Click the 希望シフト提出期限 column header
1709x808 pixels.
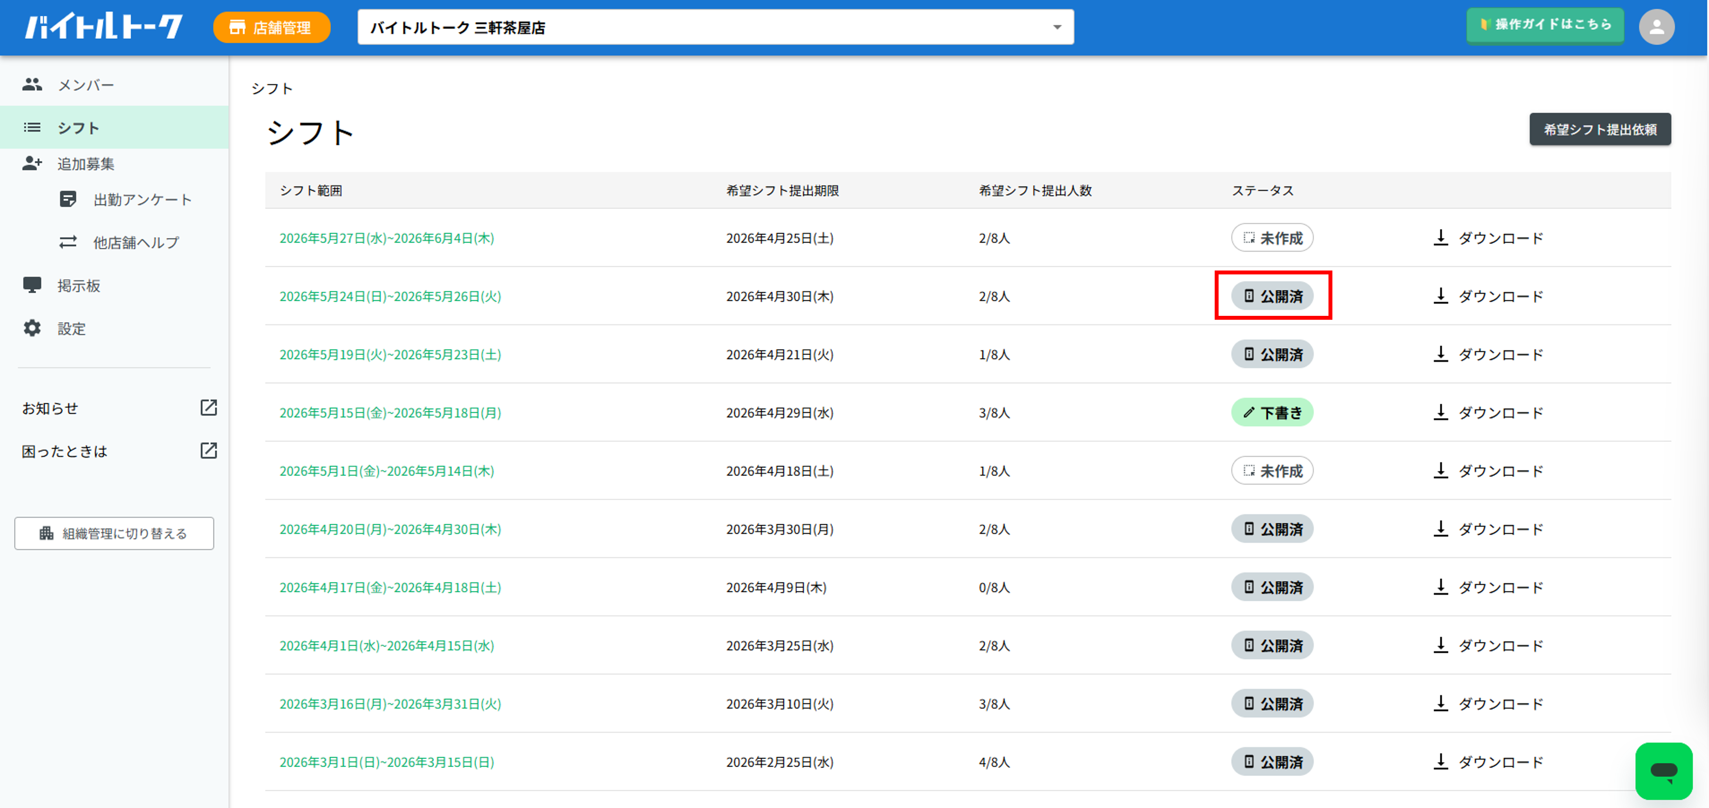(782, 190)
